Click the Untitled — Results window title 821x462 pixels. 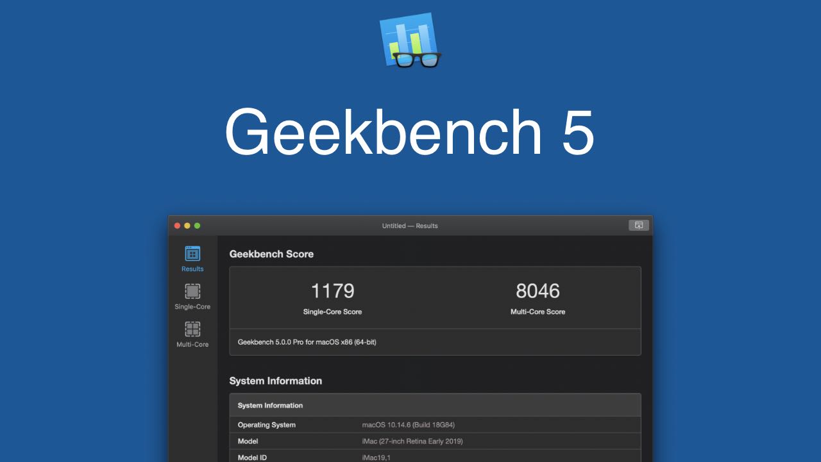pos(410,226)
